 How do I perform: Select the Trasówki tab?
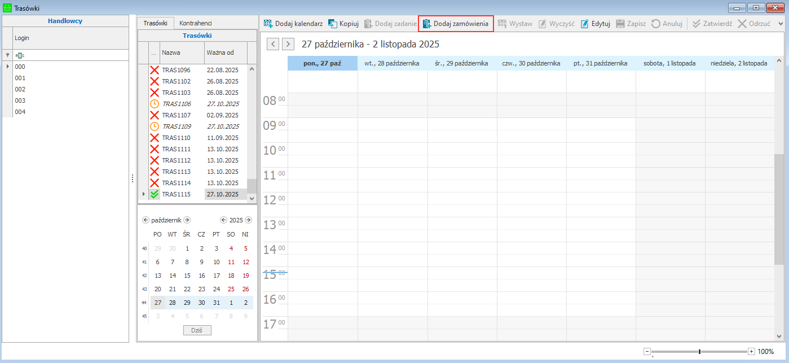click(155, 23)
